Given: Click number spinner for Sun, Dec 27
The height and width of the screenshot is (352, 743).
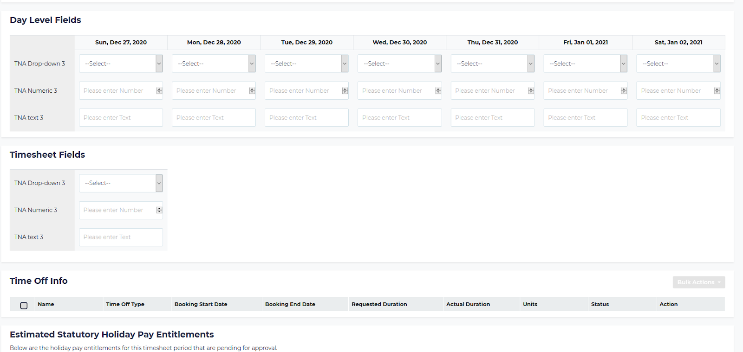Looking at the screenshot, I should click(159, 91).
